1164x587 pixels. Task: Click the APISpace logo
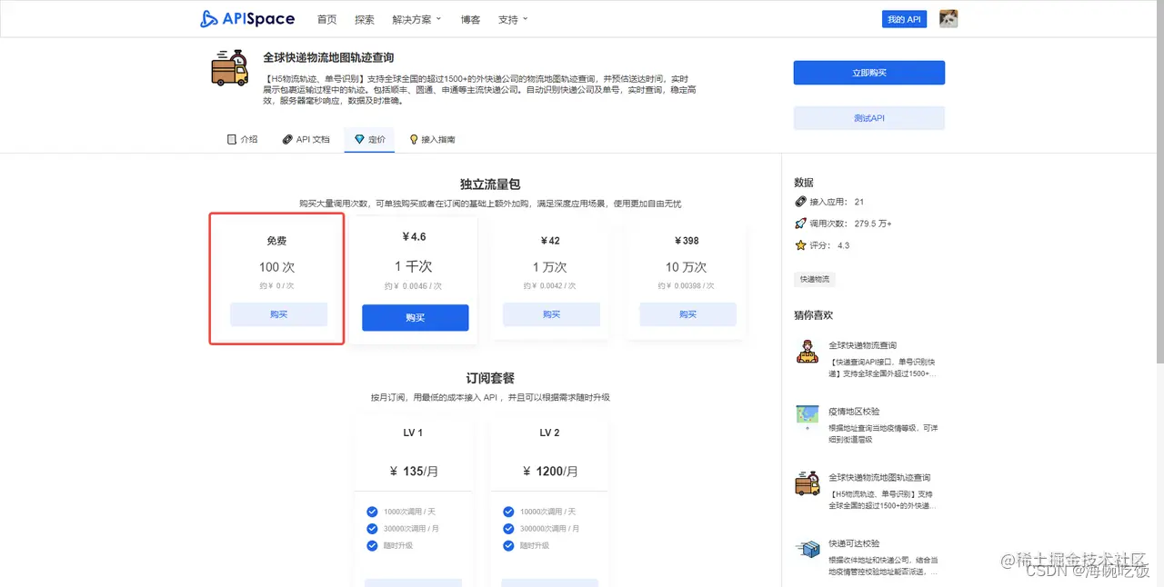(x=246, y=18)
